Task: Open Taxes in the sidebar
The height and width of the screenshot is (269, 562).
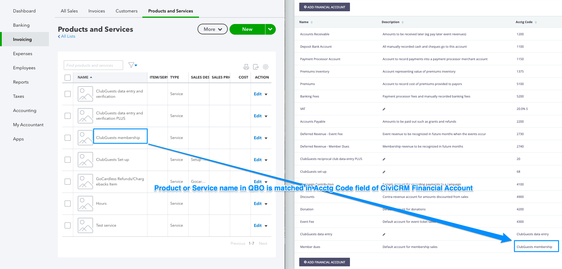Action: point(19,96)
